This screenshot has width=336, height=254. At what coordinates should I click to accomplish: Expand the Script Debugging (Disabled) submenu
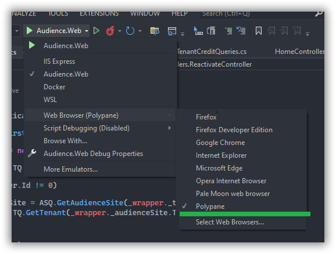click(x=101, y=128)
